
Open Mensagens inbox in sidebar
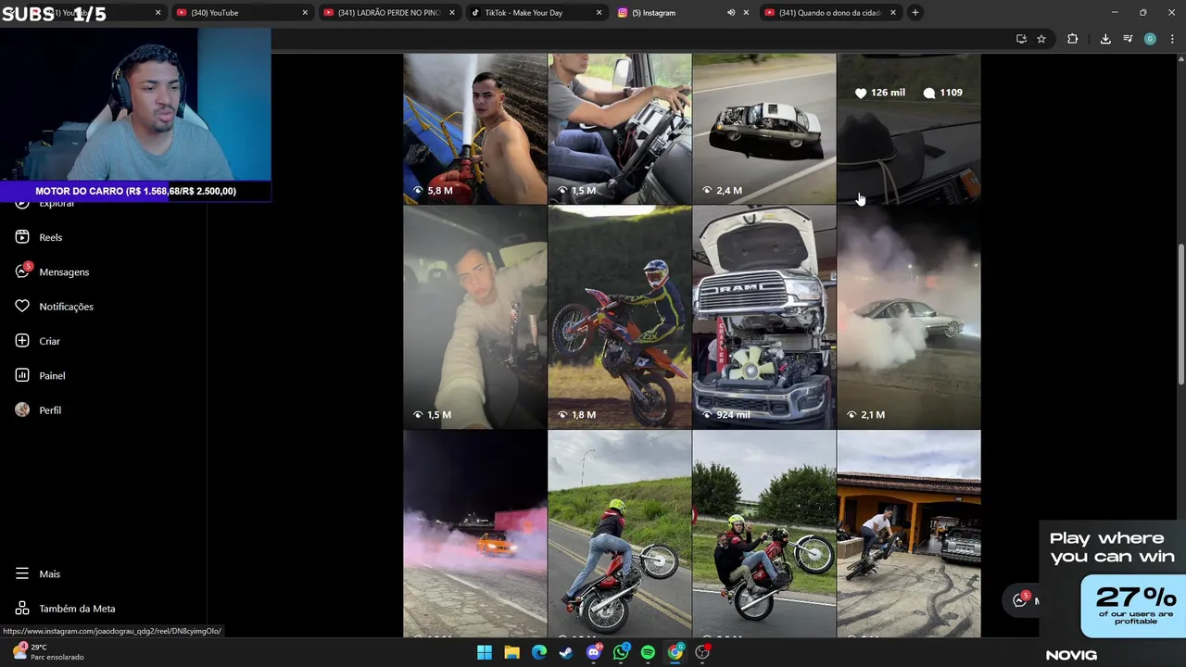pyautogui.click(x=52, y=271)
